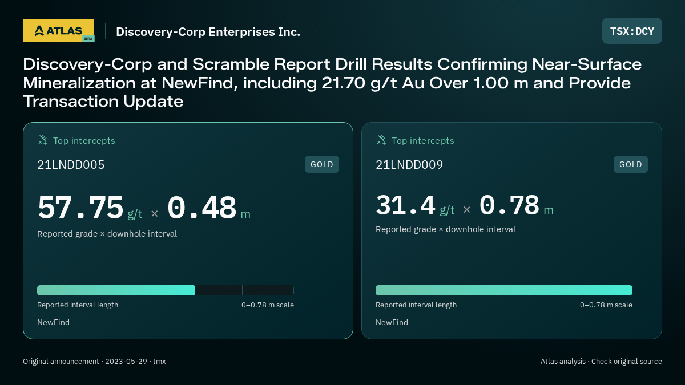This screenshot has height=385, width=685.
Task: Click the 'Original announcement · 2023-05-29 · tmx' footer
Action: (x=94, y=362)
